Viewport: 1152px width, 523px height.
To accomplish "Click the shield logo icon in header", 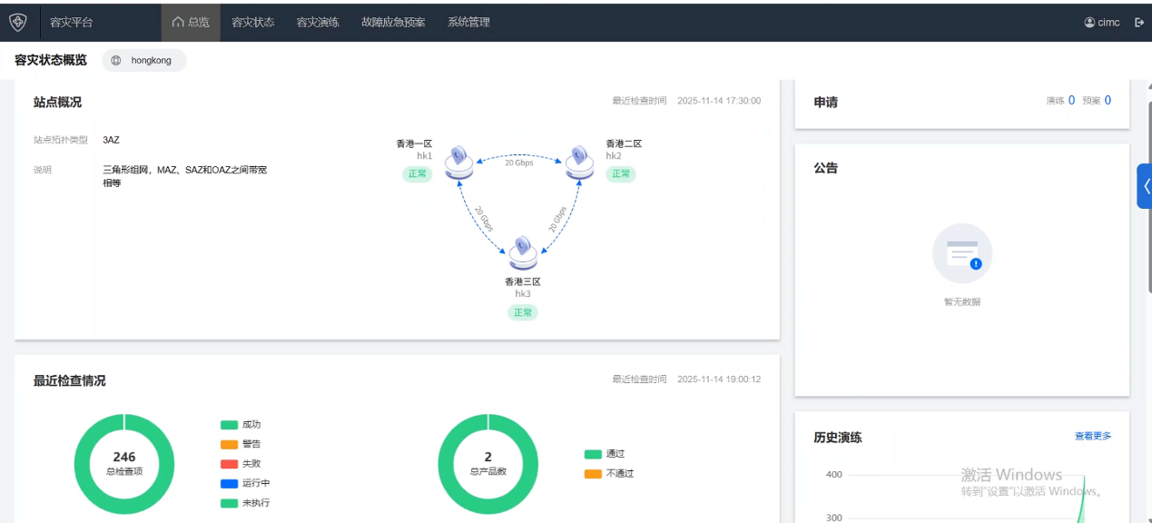I will (x=18, y=22).
